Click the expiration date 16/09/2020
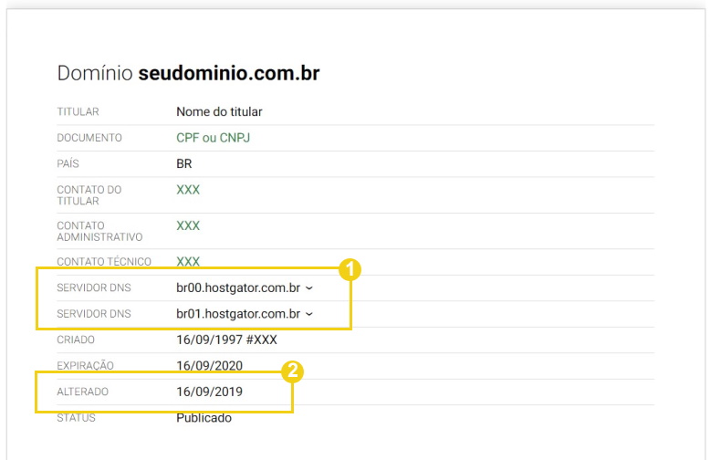This screenshot has width=710, height=460. pos(209,365)
